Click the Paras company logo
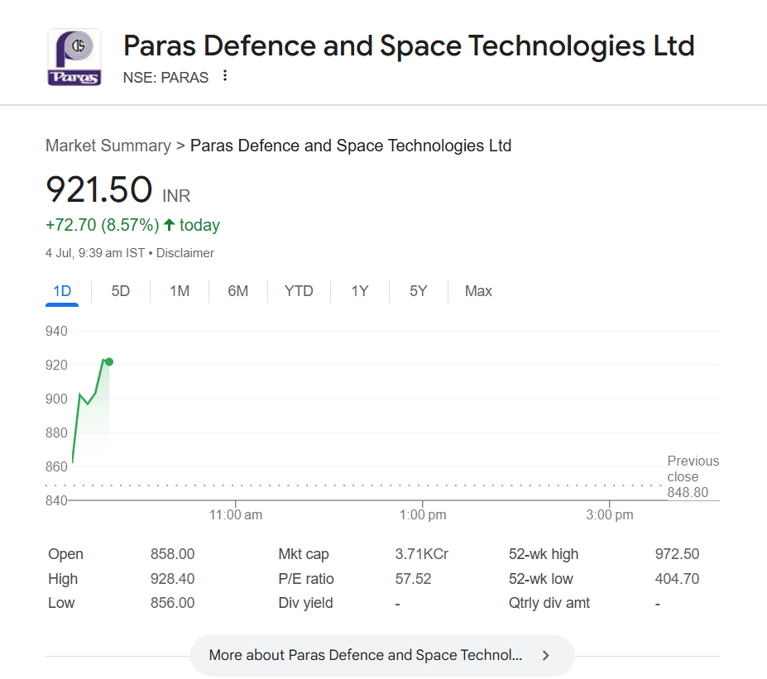The image size is (767, 679). pos(74,57)
